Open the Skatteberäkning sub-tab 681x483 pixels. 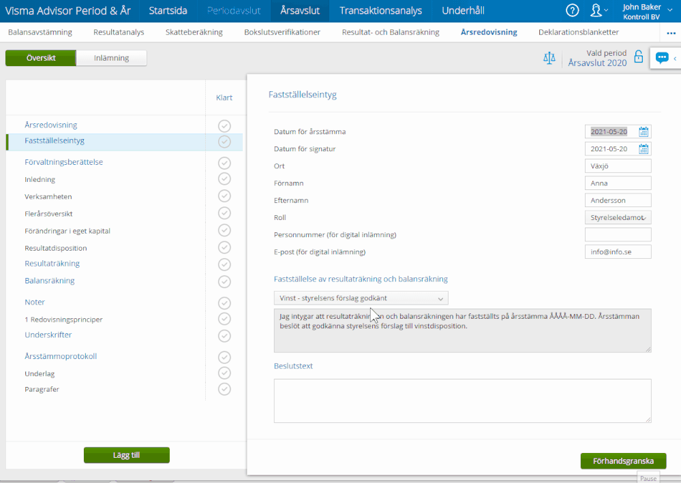coord(194,32)
